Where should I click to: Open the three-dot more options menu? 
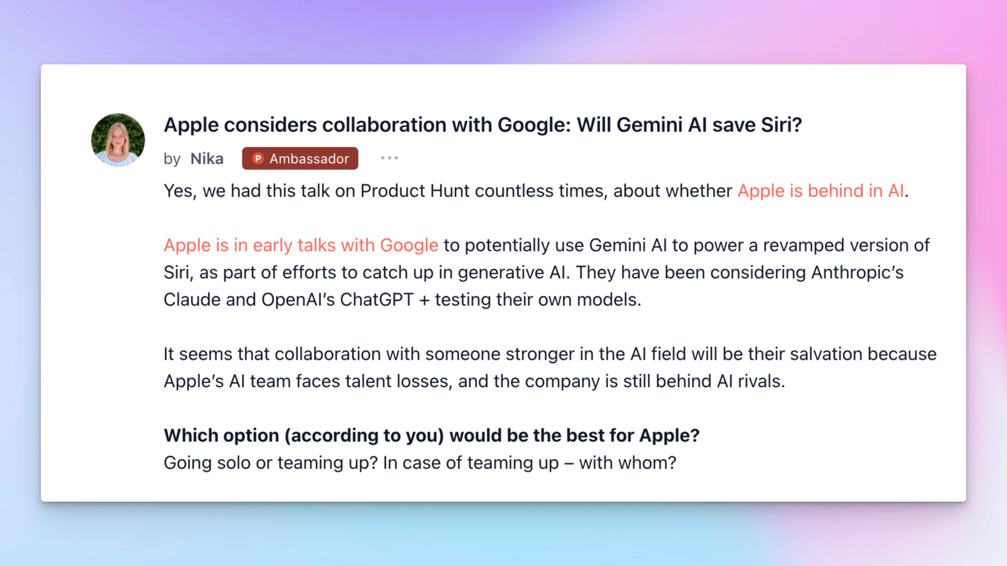389,158
